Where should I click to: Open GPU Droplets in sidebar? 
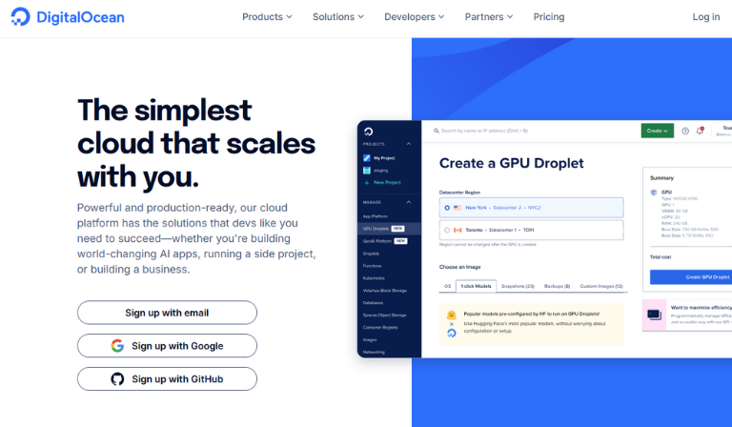click(x=376, y=229)
